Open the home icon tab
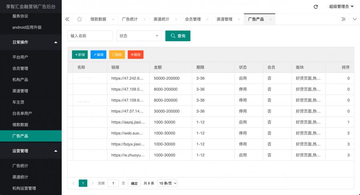Screen dimensions: 360x195 (x=79, y=19)
